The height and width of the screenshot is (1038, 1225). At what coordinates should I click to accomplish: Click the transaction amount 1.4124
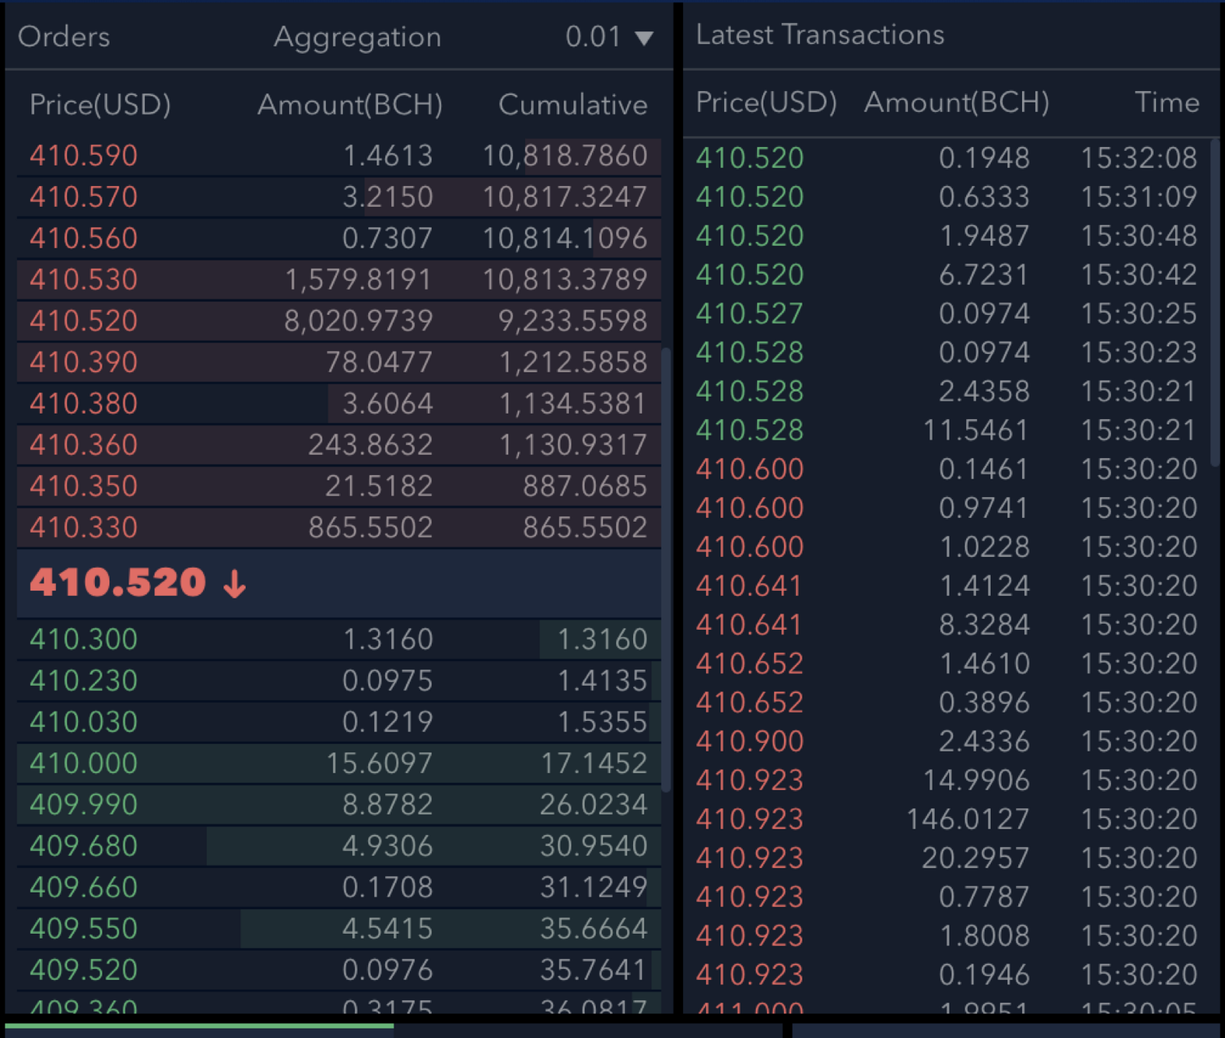pos(985,586)
